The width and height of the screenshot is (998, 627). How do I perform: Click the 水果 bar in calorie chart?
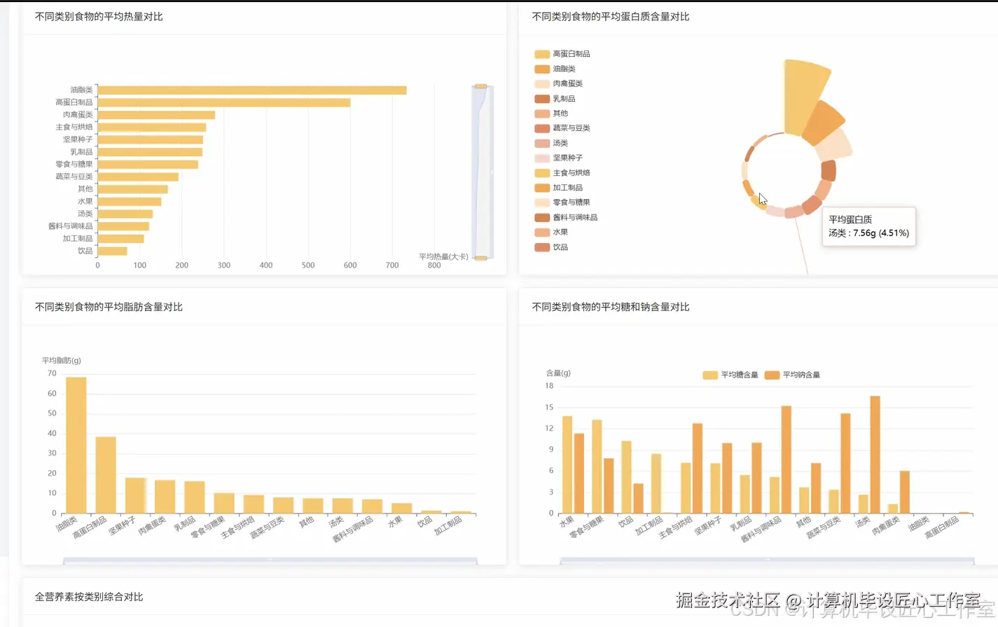(130, 202)
